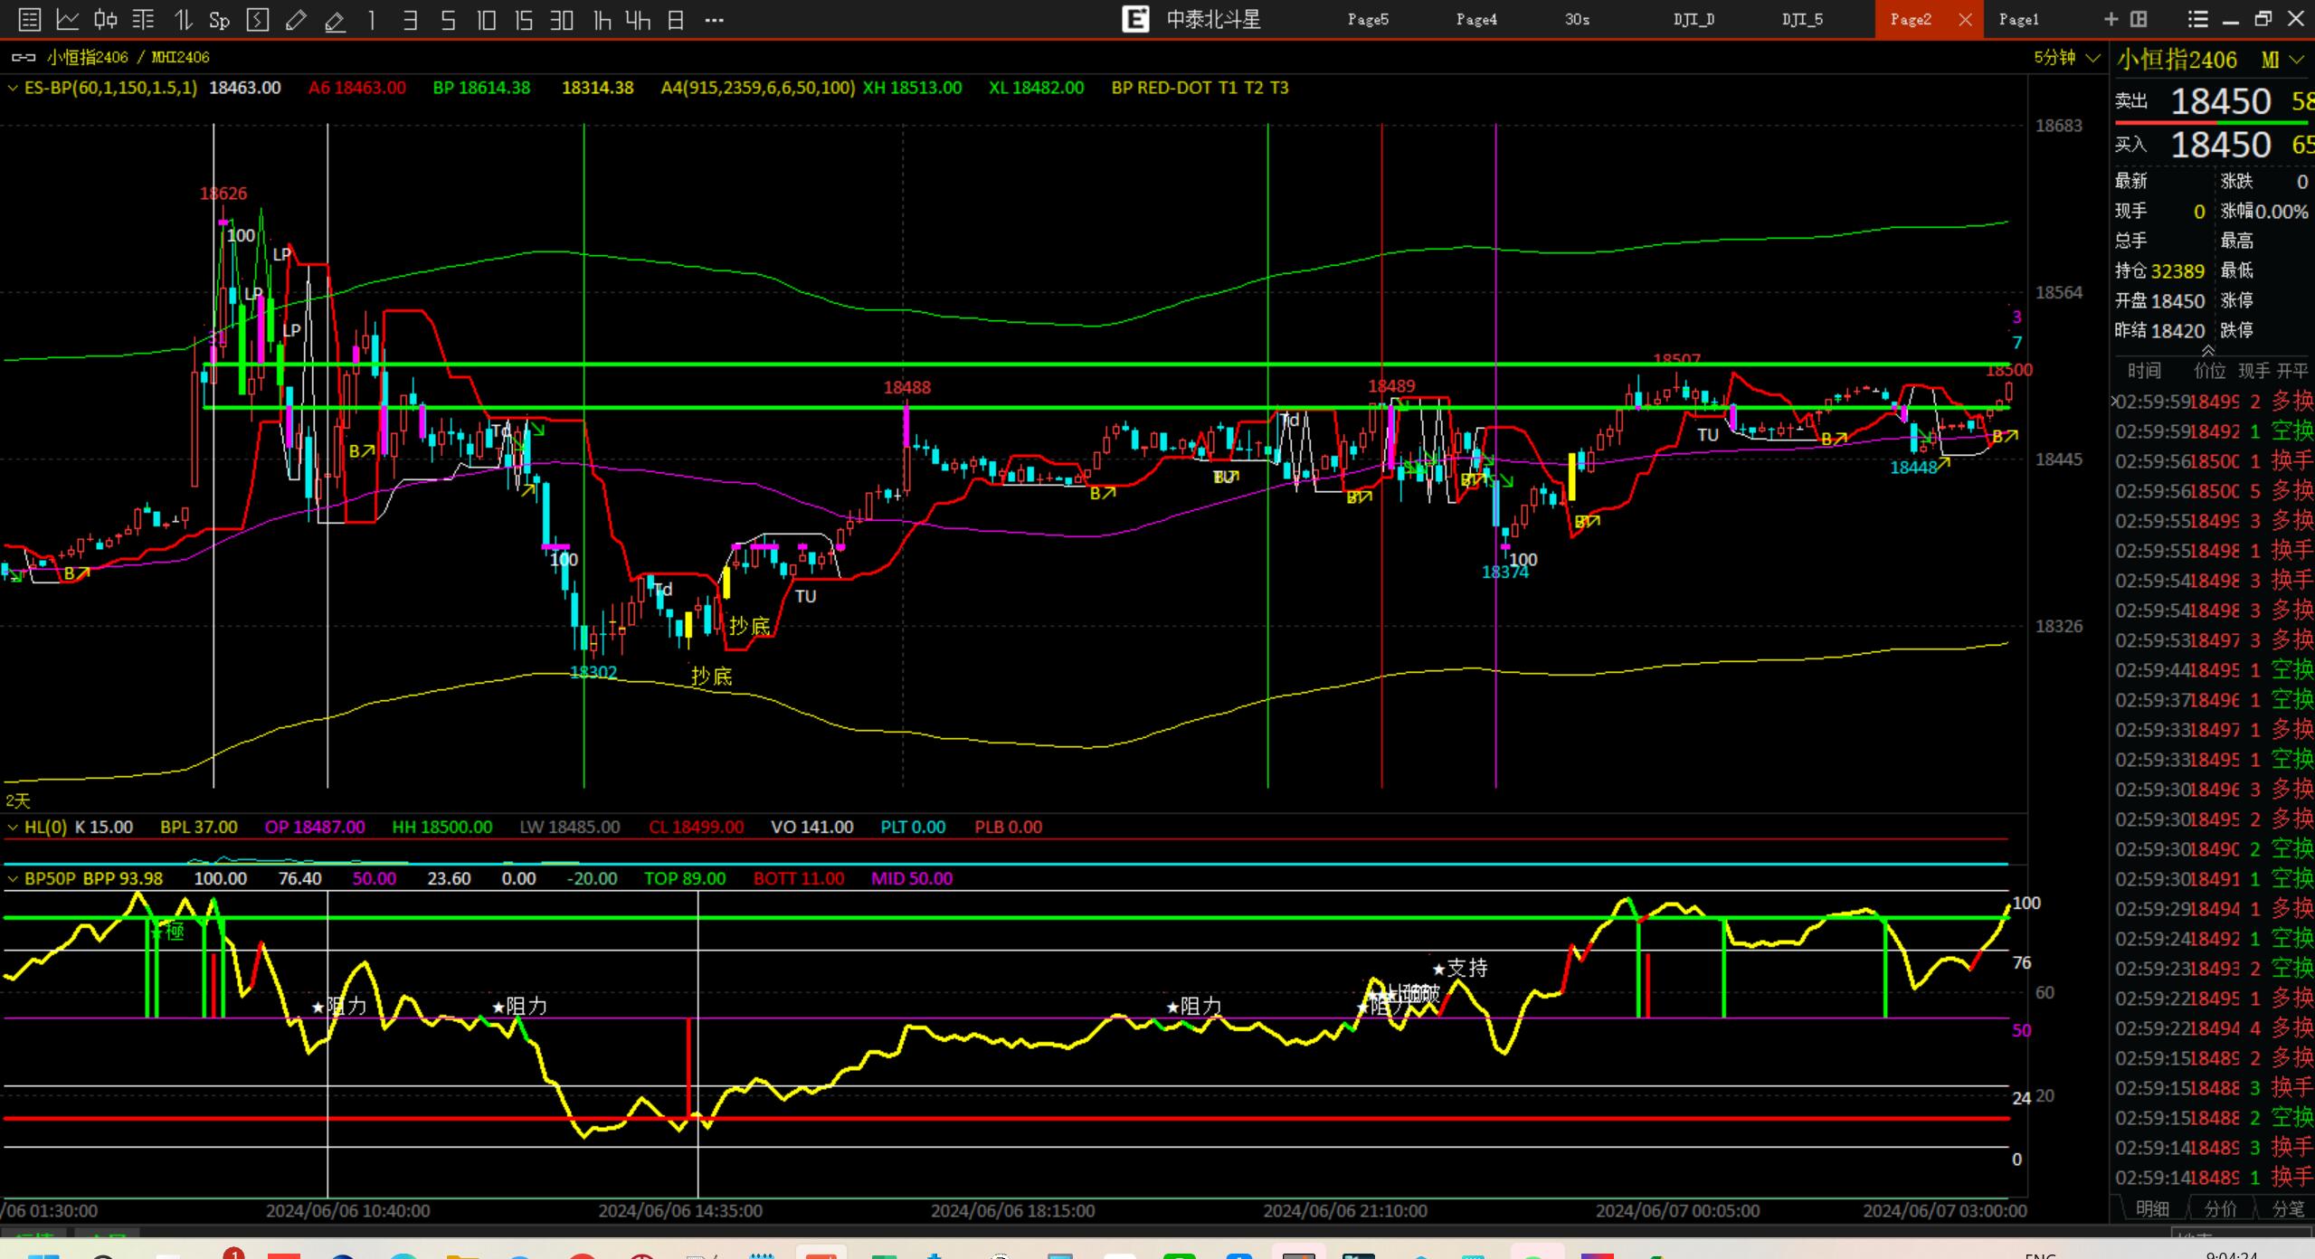Collapse the ES-BP indicator chevron
Viewport: 2315px width, 1259px height.
click(x=13, y=88)
